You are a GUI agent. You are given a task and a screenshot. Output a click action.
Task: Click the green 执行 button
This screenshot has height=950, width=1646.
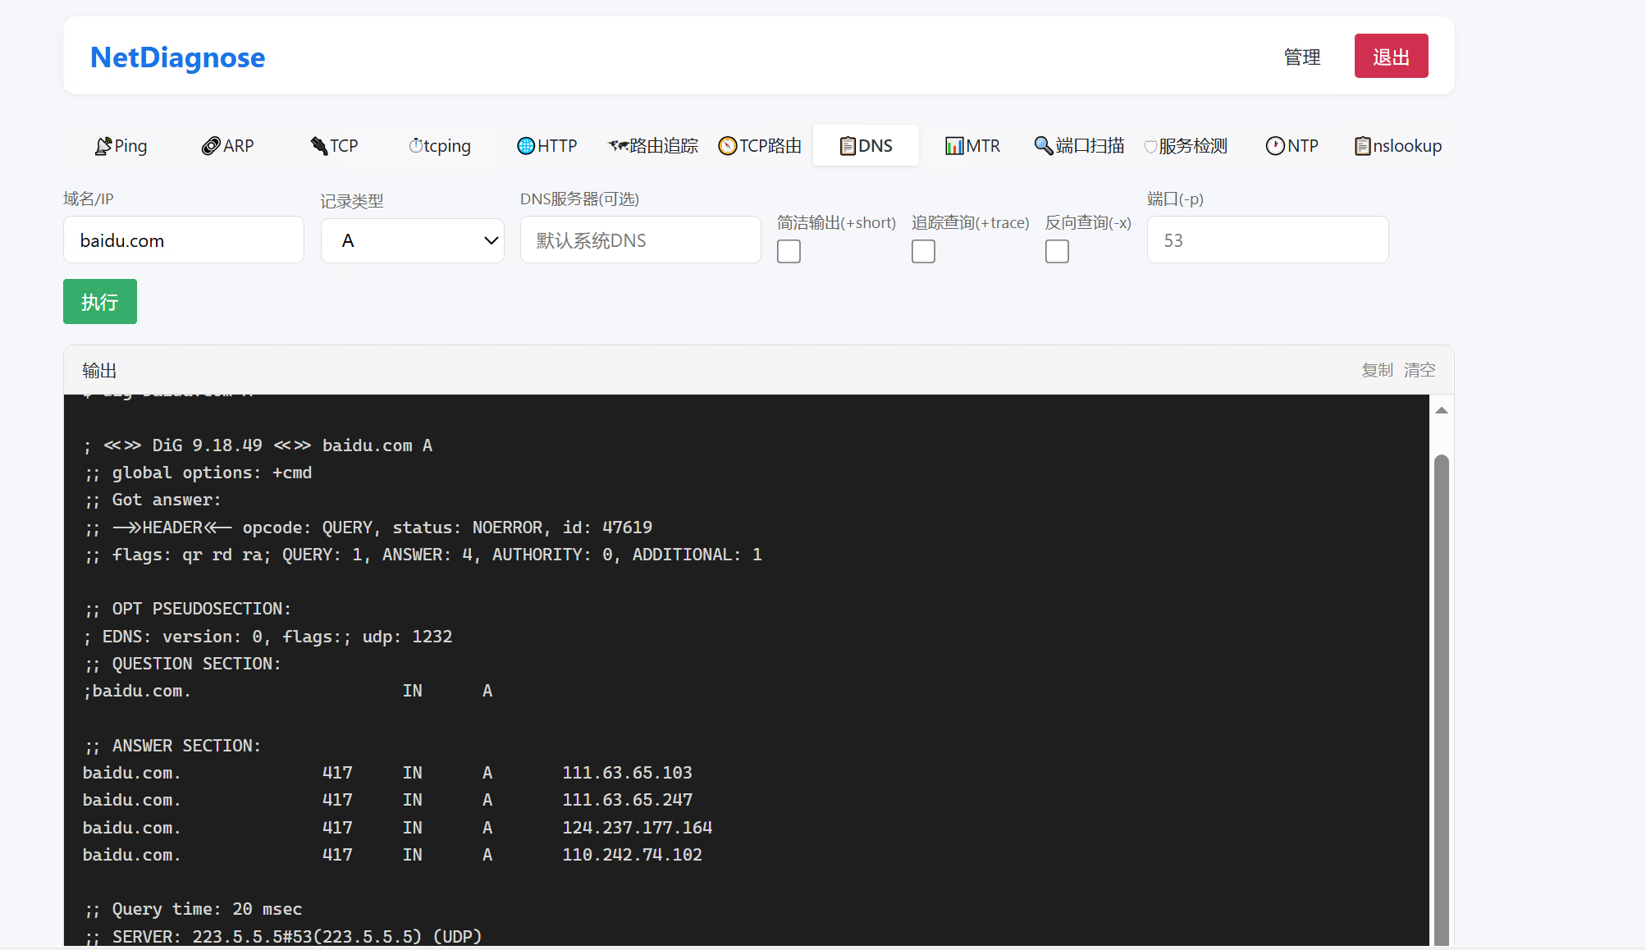tap(100, 302)
